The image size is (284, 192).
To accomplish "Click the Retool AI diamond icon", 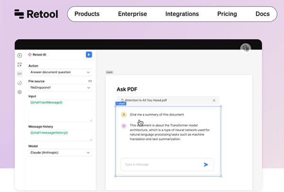I will [30, 55].
